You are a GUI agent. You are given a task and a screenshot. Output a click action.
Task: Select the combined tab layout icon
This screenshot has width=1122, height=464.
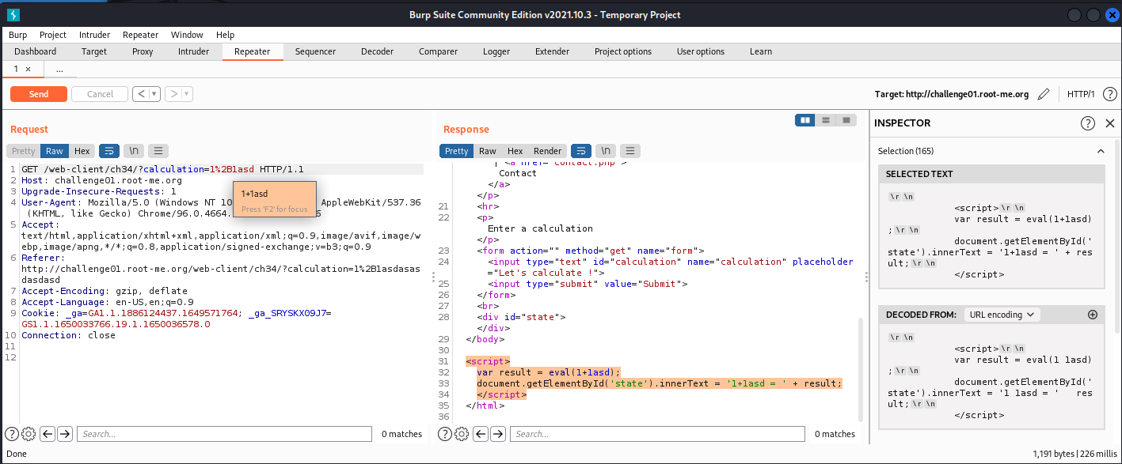[x=846, y=120]
